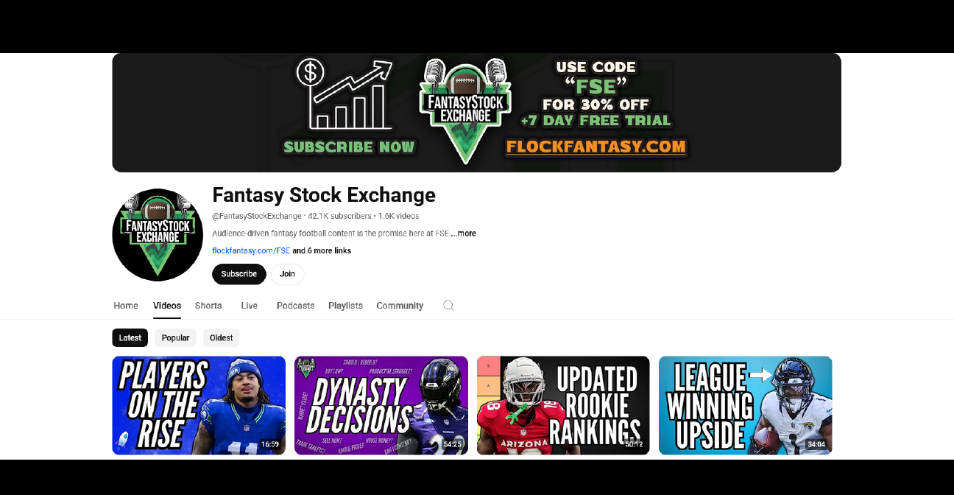Expand channel description with ...more
Viewport: 954px width, 495px height.
pos(463,234)
